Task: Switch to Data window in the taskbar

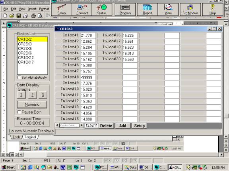Action: [130, 167]
